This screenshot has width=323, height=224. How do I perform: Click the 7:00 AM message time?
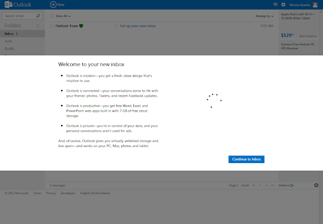point(266,26)
